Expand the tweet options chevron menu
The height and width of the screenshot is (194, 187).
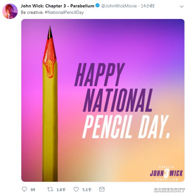182,6
